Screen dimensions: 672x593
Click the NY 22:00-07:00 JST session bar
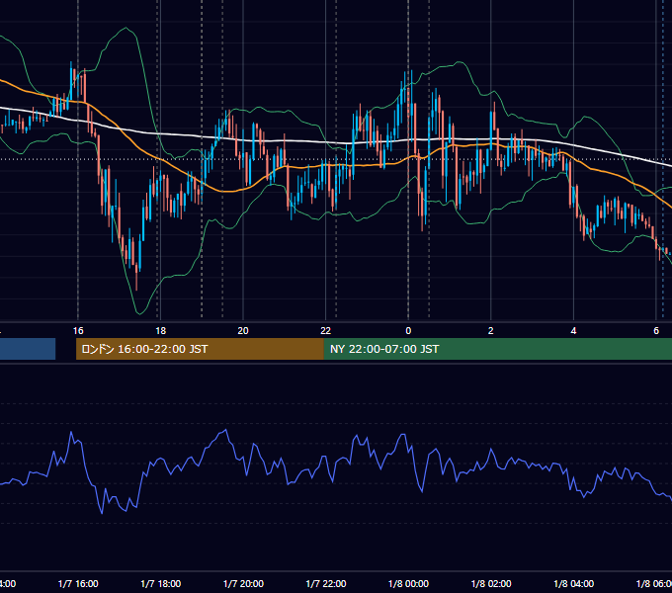(497, 349)
